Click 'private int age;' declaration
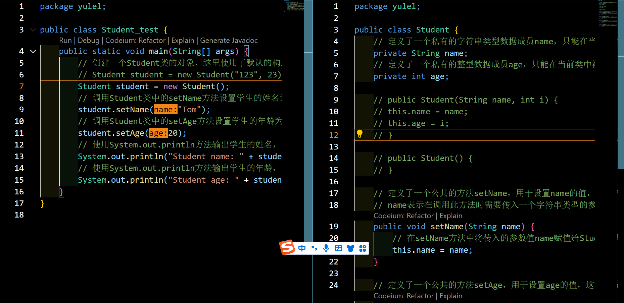The image size is (624, 303). pyautogui.click(x=411, y=76)
